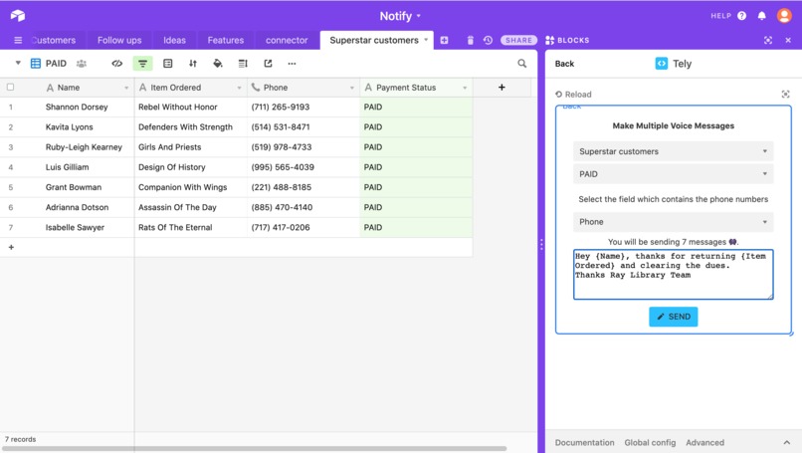The width and height of the screenshot is (802, 453).
Task: Search records with magnifier icon
Action: (x=521, y=64)
